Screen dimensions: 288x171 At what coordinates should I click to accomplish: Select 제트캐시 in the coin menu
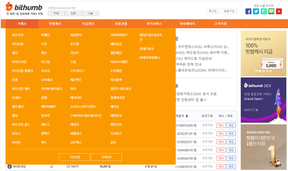click(x=18, y=107)
